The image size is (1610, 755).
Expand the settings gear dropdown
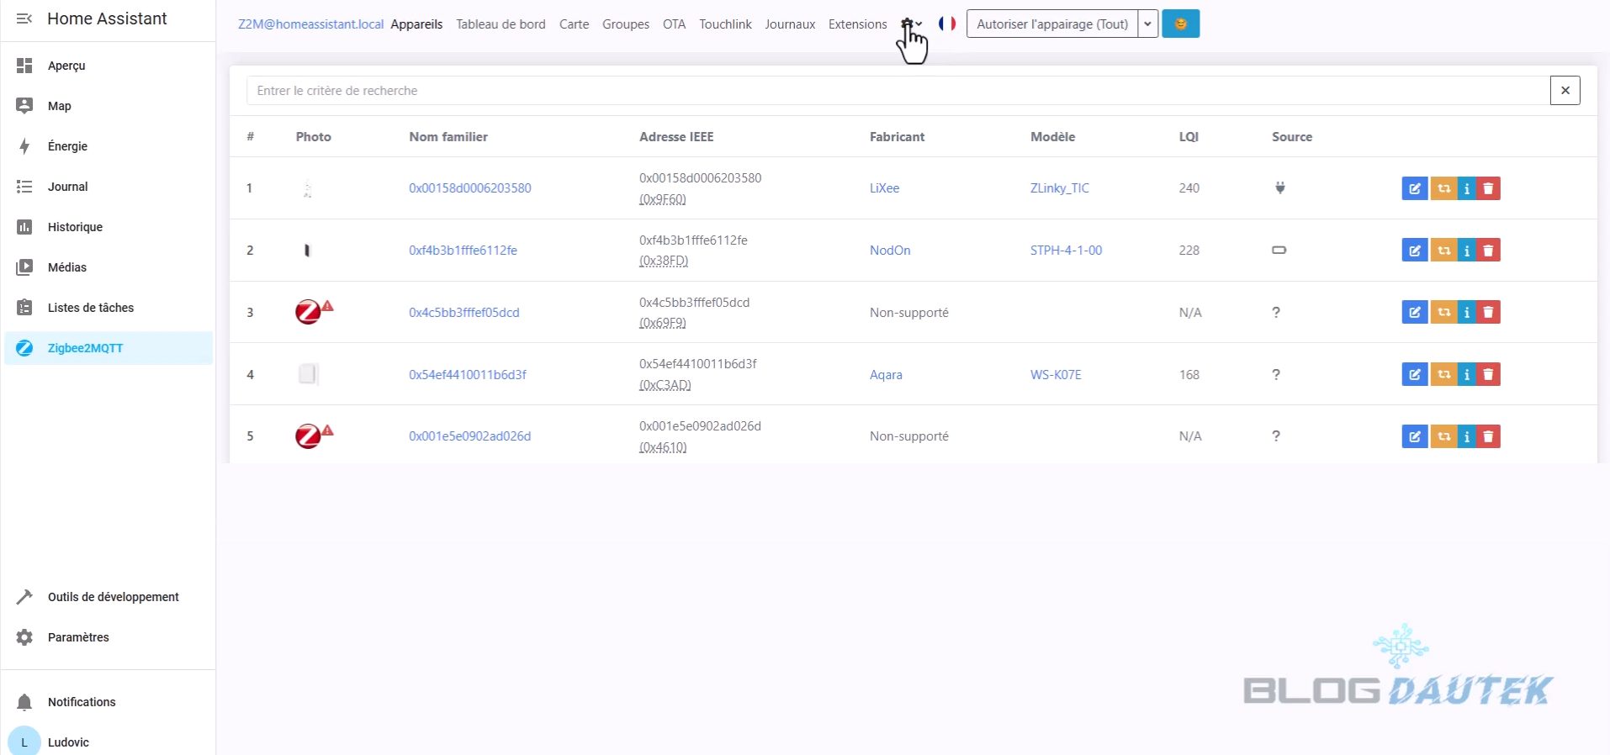pos(911,24)
